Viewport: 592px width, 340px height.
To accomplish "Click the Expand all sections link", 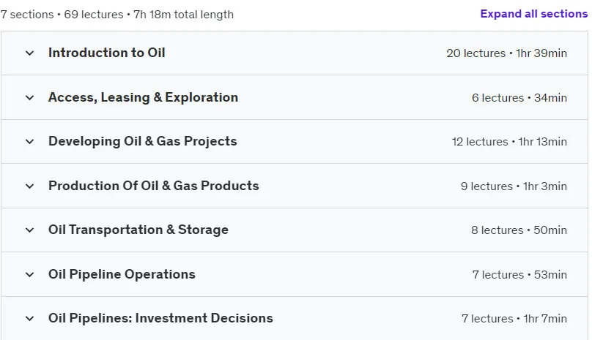I will [x=534, y=14].
